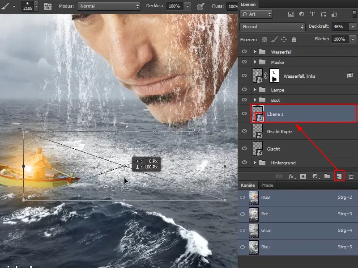The width and height of the screenshot is (358, 268).
Task: Hide the Wasserfall, links layer
Action: pos(244,75)
